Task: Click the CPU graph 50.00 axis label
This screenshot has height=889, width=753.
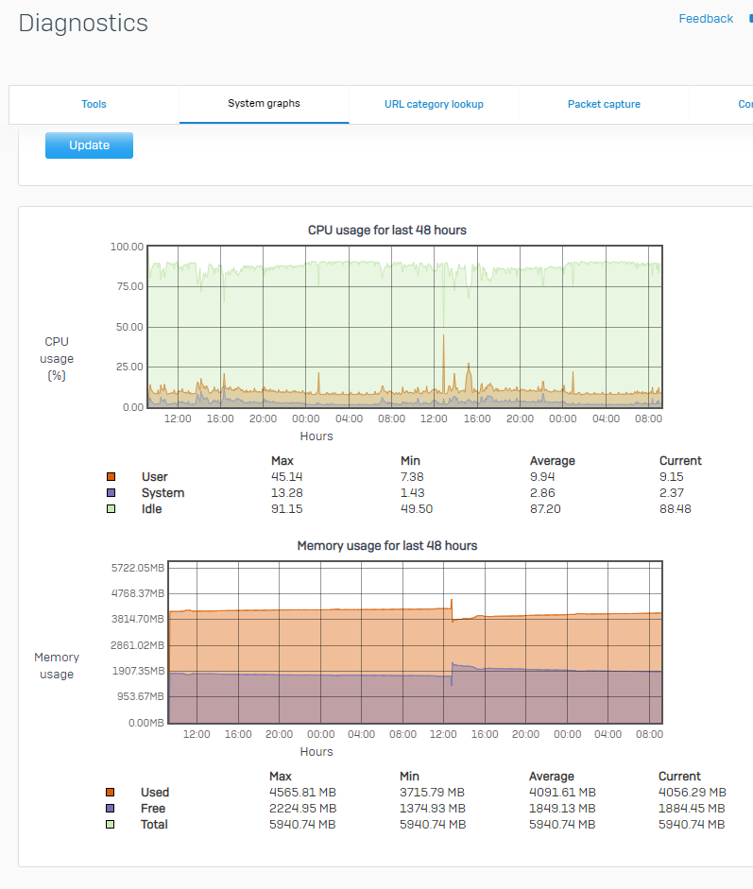Action: (129, 327)
